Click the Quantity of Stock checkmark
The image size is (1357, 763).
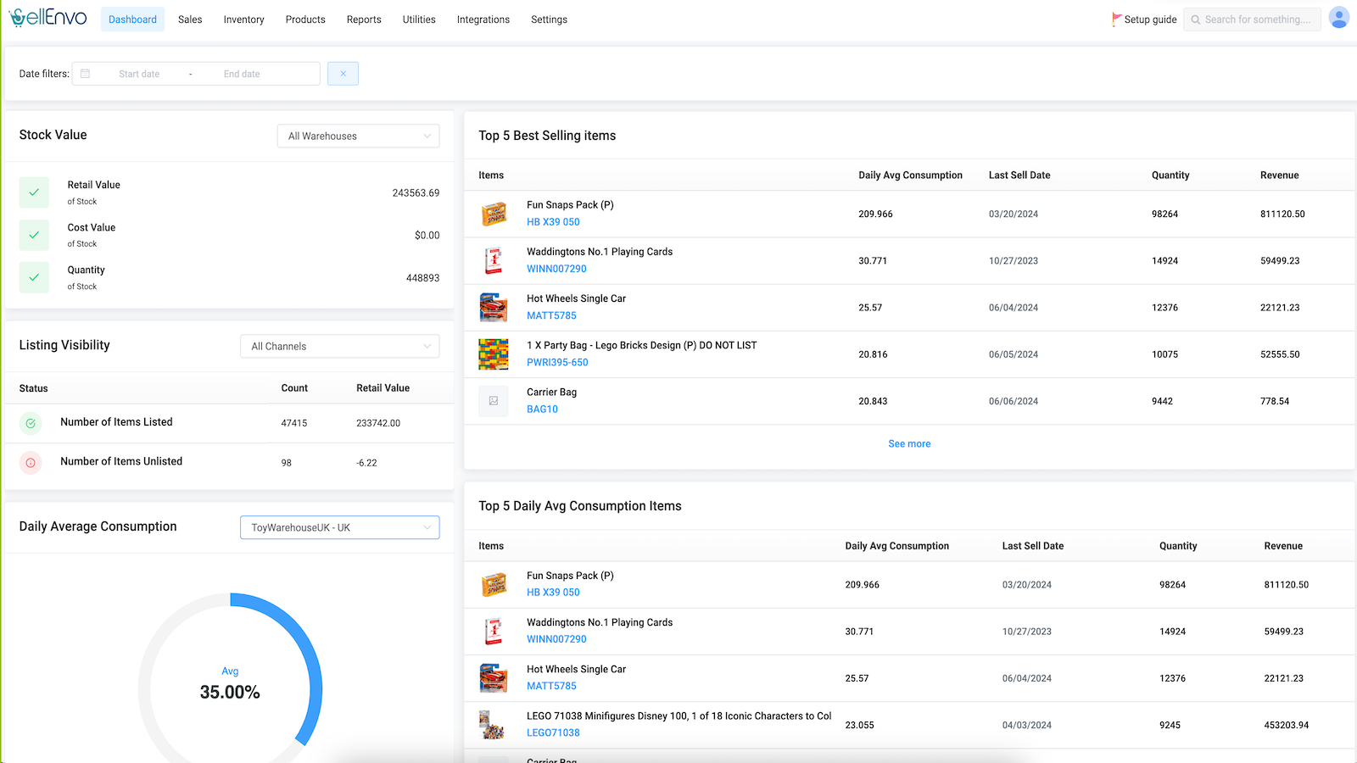(34, 277)
